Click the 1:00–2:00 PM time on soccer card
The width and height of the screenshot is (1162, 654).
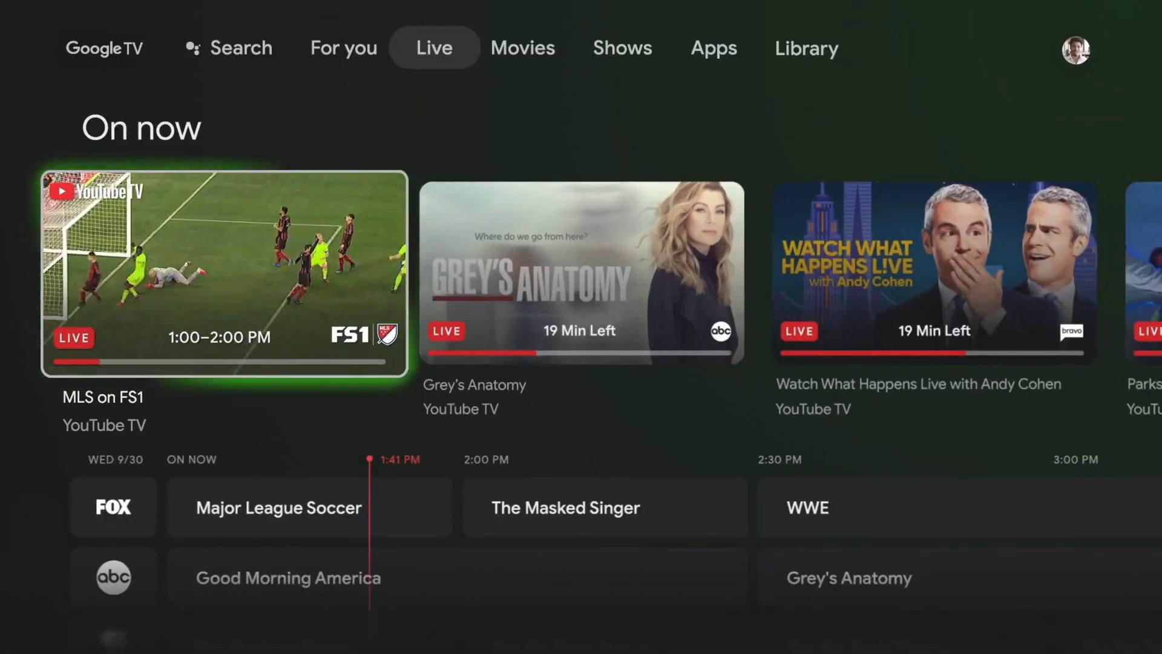219,337
